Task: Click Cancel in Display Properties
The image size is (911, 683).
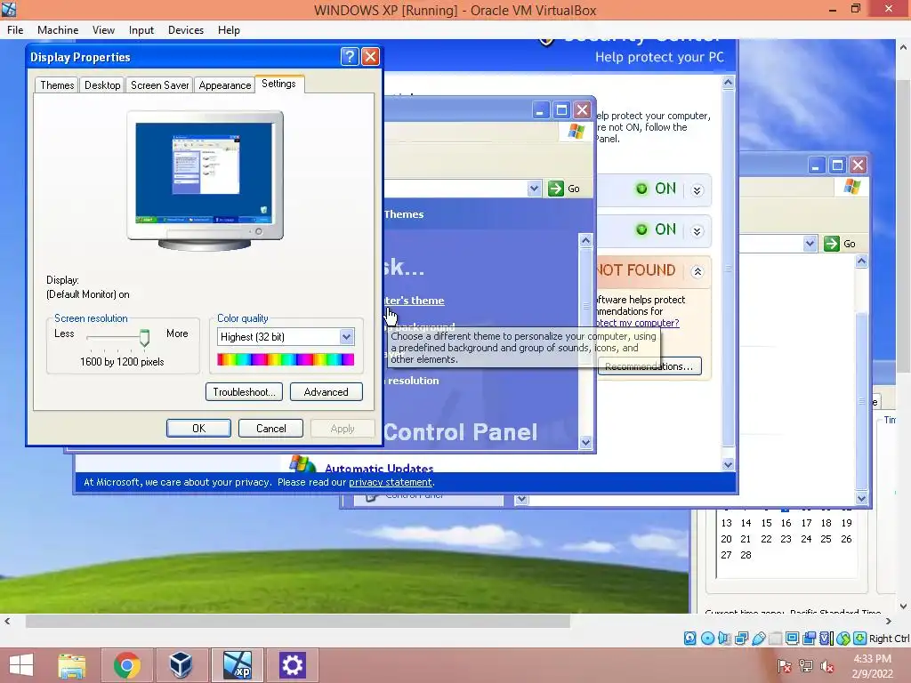Action: coord(270,429)
